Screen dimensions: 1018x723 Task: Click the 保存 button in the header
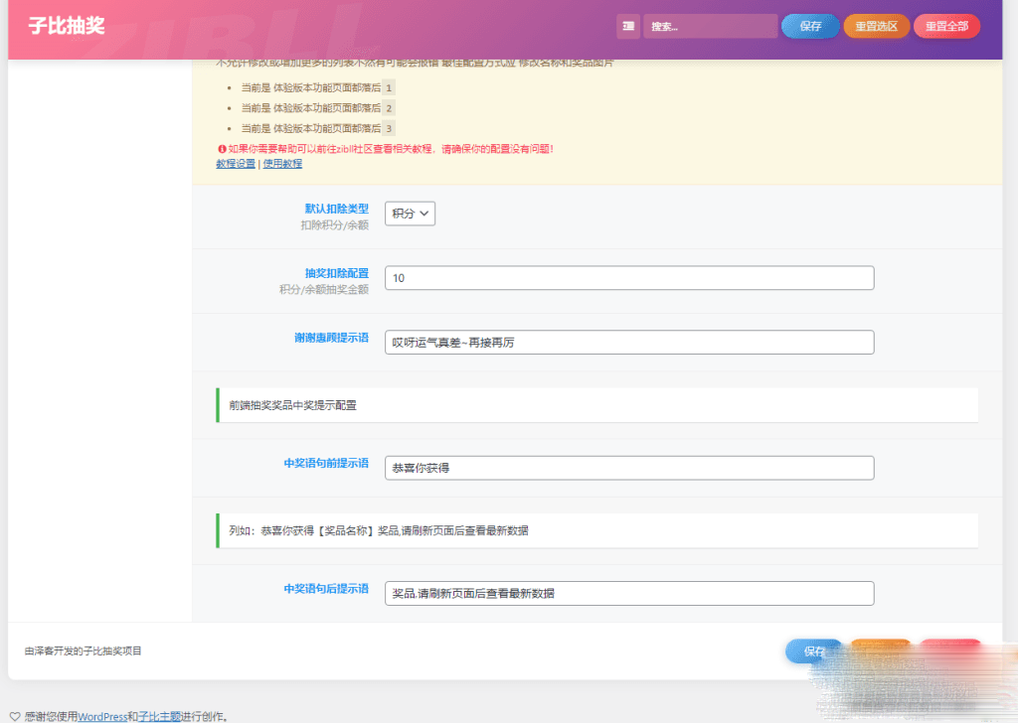point(810,27)
